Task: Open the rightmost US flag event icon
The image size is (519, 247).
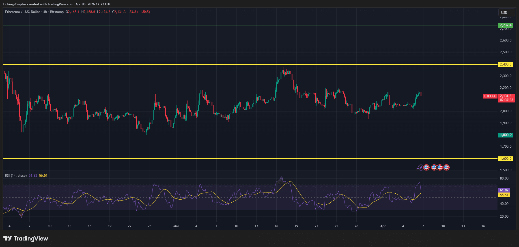Action: [x=447, y=167]
